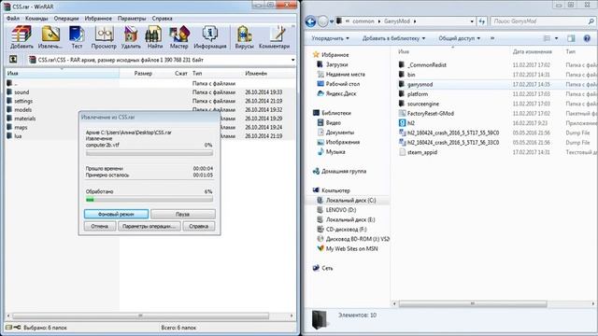This screenshot has width=598, height=336.
Task: Open the Команды menu
Action: pos(36,19)
